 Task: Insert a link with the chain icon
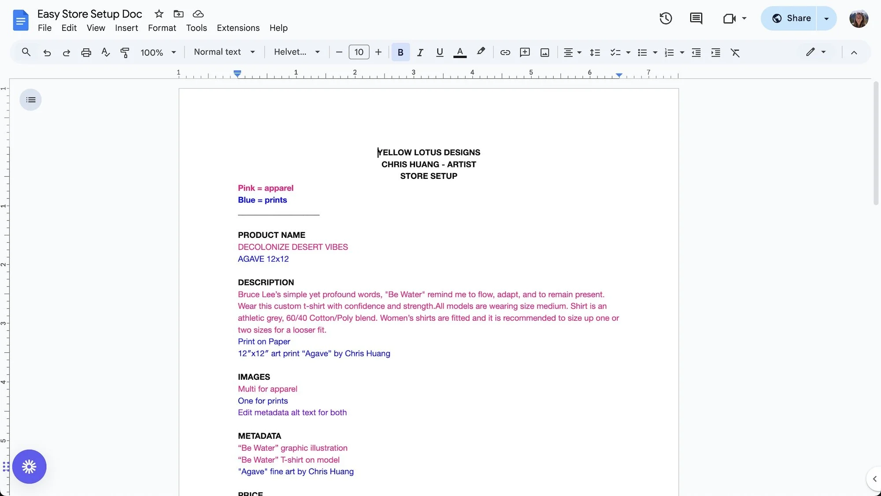point(505,52)
